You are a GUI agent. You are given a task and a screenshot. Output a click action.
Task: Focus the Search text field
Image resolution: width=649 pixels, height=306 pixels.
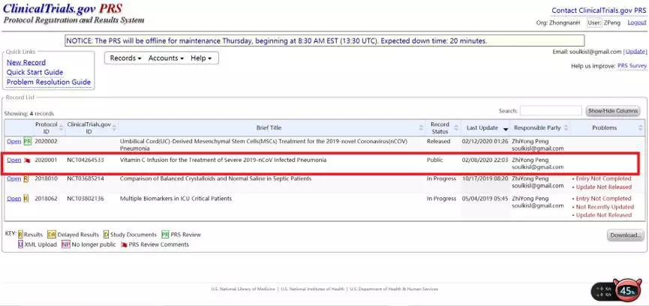tap(551, 111)
